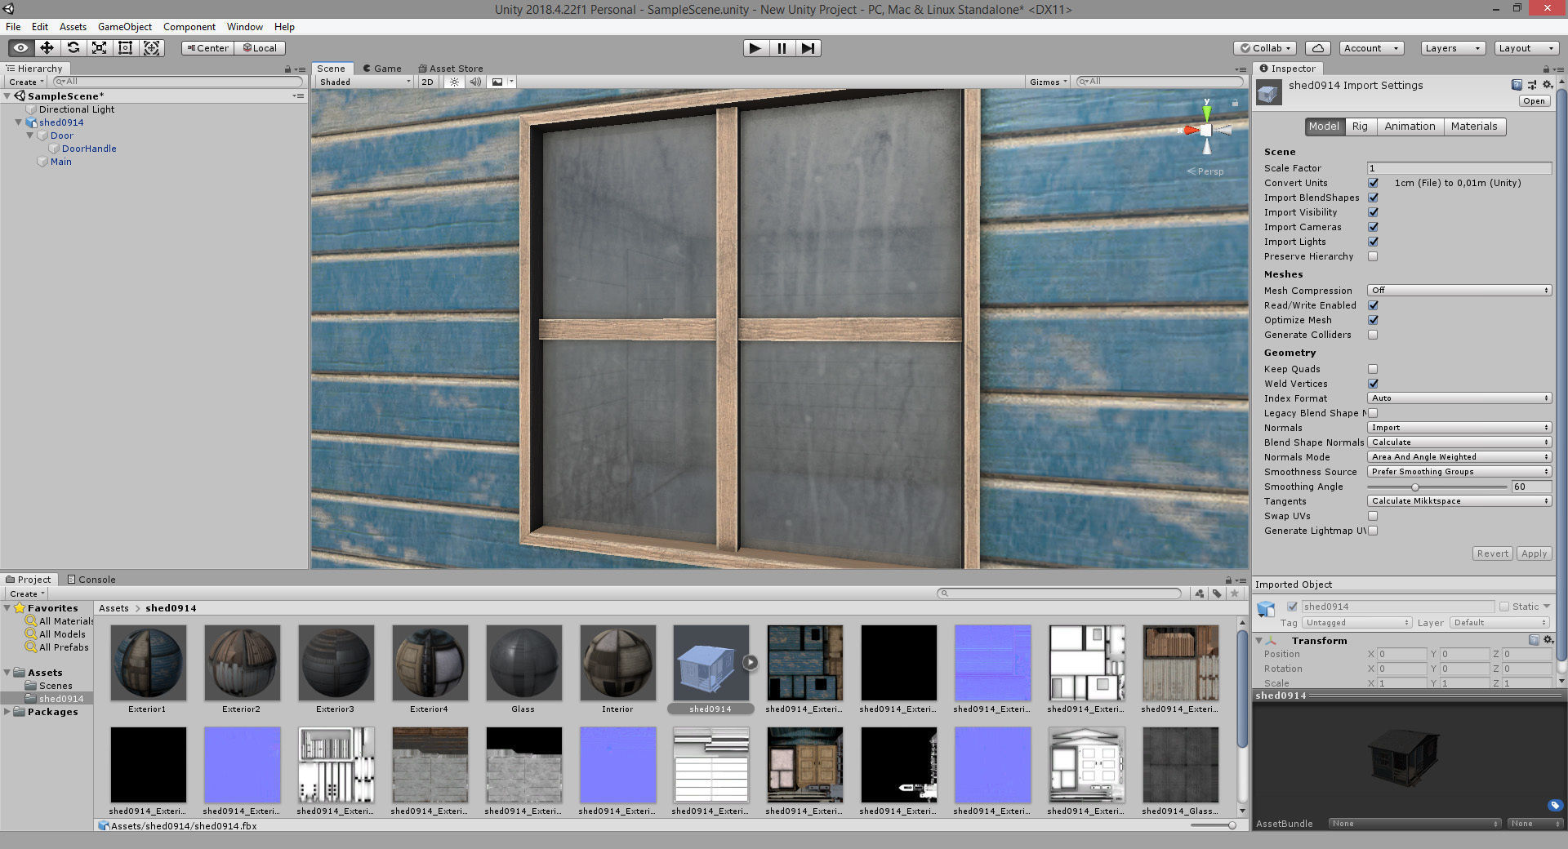Enable Preserve Hierarchy checkbox
This screenshot has height=849, width=1568.
pos(1373,256)
